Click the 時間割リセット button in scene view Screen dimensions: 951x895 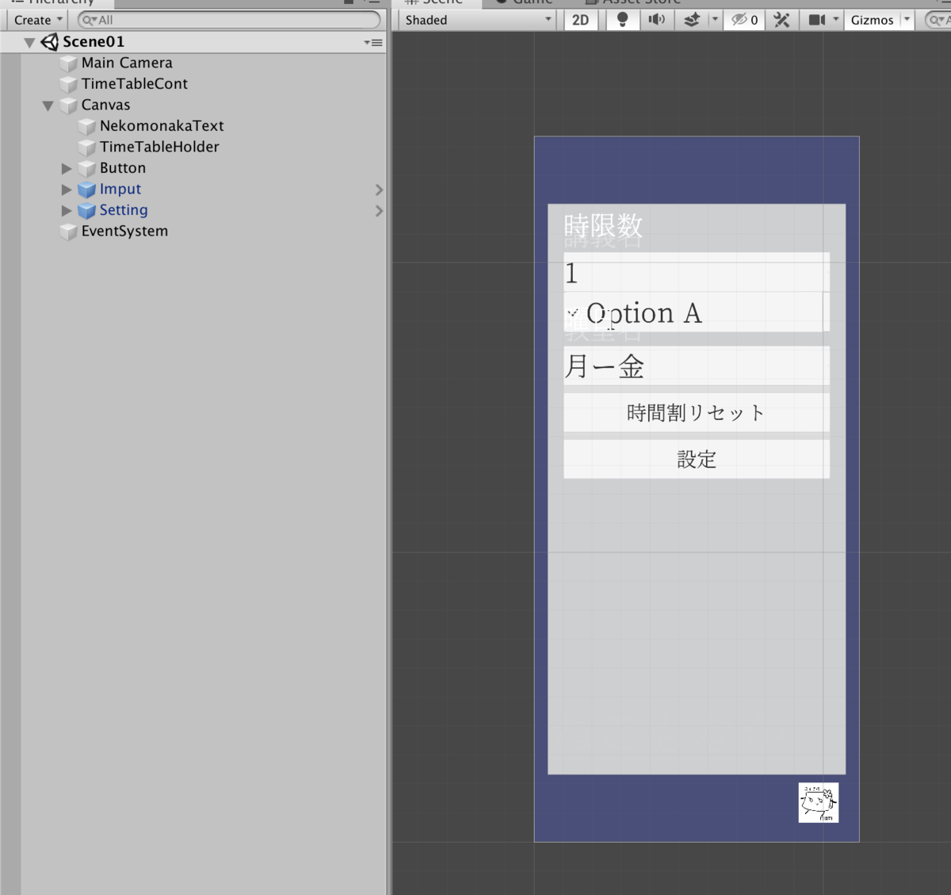[x=697, y=412]
